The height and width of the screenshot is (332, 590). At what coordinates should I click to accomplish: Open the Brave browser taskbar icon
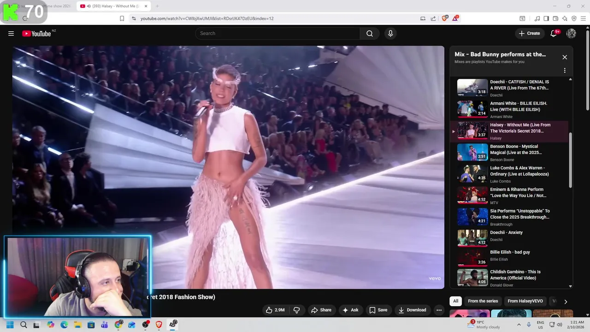pos(159,325)
